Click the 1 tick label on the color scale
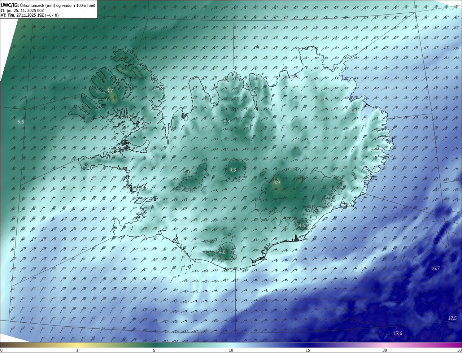 pyautogui.click(x=77, y=350)
